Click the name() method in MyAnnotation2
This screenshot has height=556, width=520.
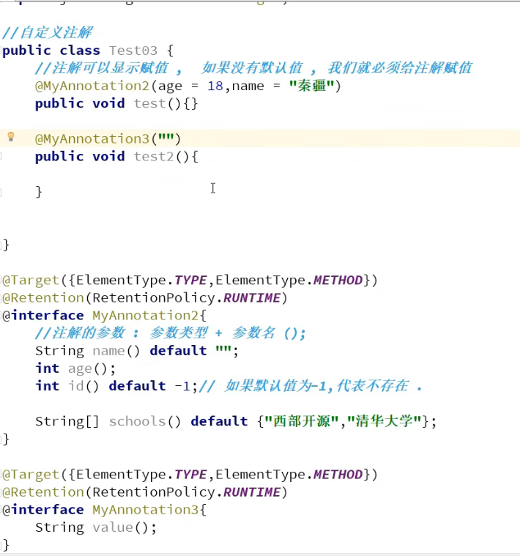[x=108, y=351]
